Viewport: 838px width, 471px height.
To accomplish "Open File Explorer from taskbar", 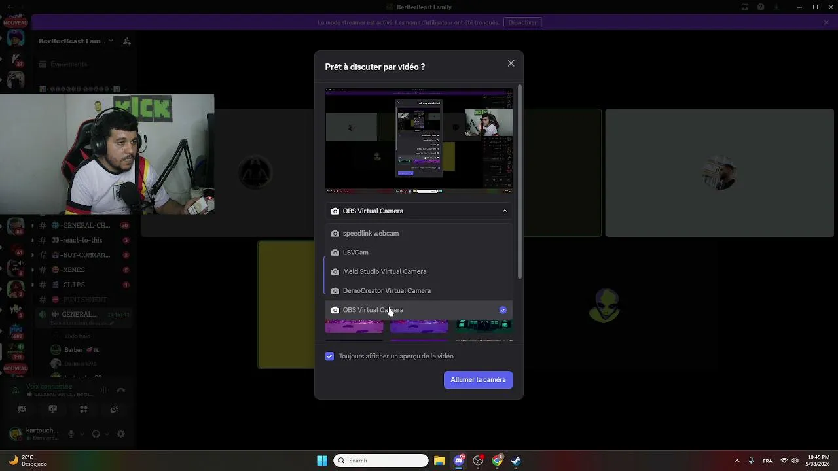I will [x=439, y=461].
